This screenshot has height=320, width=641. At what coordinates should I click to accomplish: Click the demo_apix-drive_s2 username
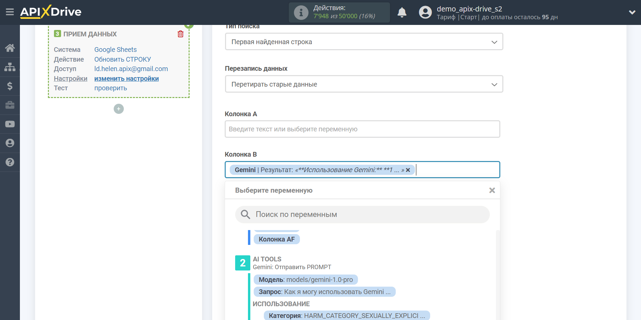[x=469, y=9]
